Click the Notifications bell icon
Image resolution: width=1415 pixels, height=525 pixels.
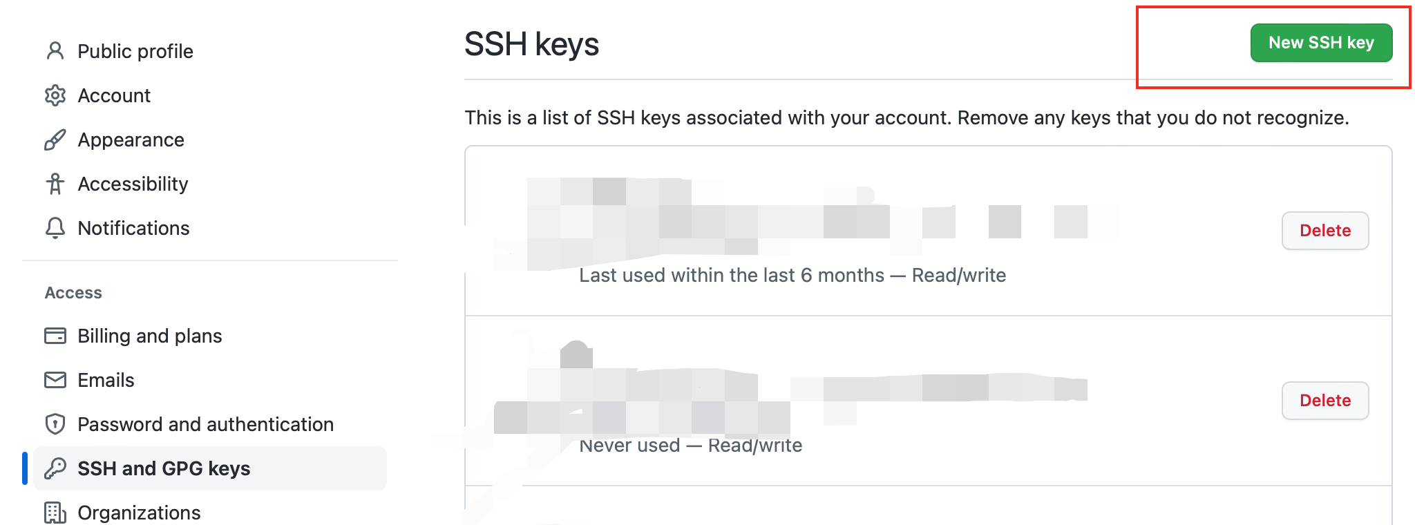[55, 228]
